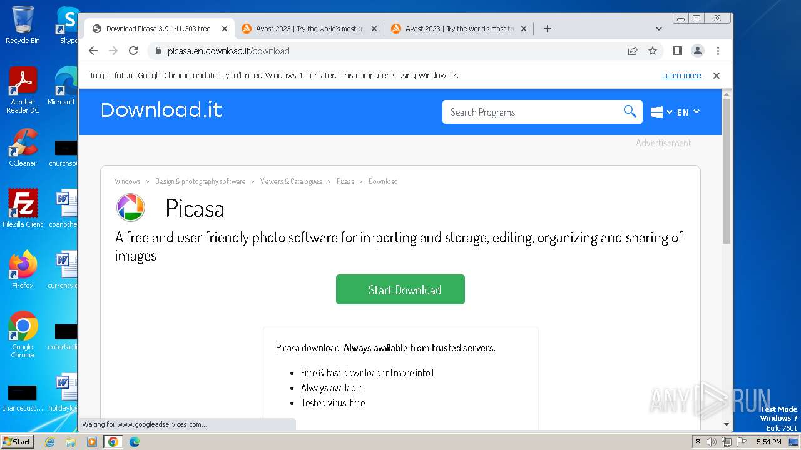Click Microsoft Edge taskbar icon
This screenshot has height=450, width=801.
point(134,442)
